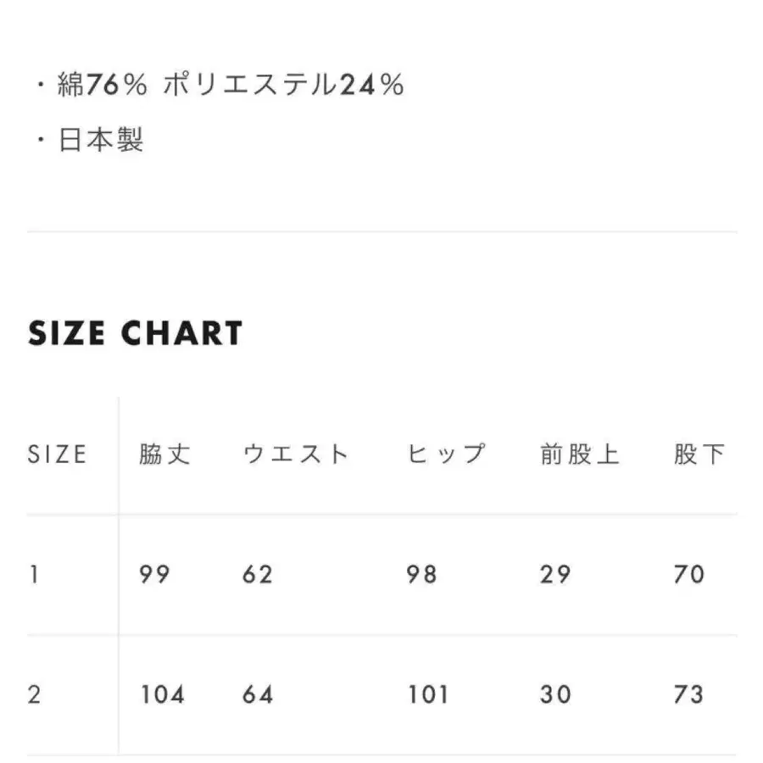Click the 62 waist value
Viewport: 763px width, 763px height.
pyautogui.click(x=258, y=574)
